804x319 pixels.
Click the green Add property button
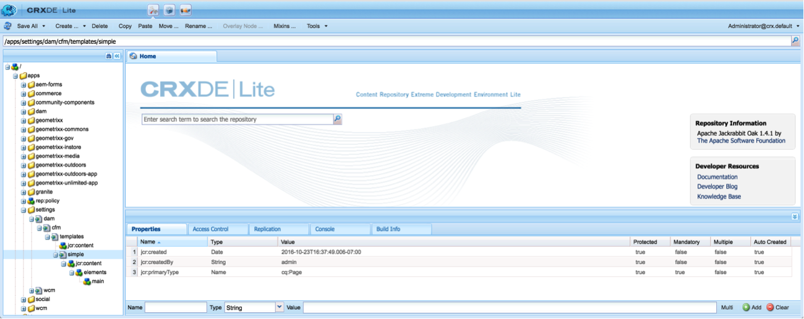click(x=751, y=307)
